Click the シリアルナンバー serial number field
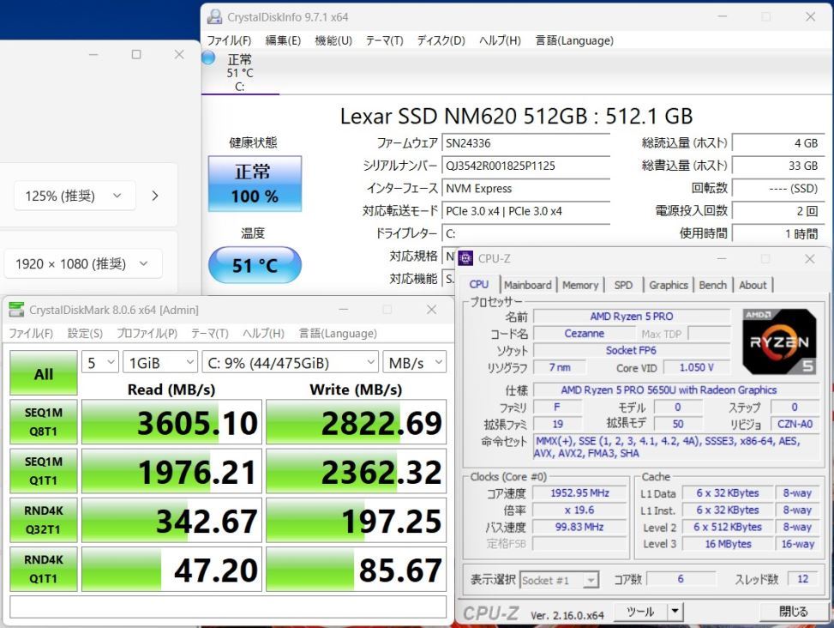This screenshot has height=628, width=834. (525, 166)
